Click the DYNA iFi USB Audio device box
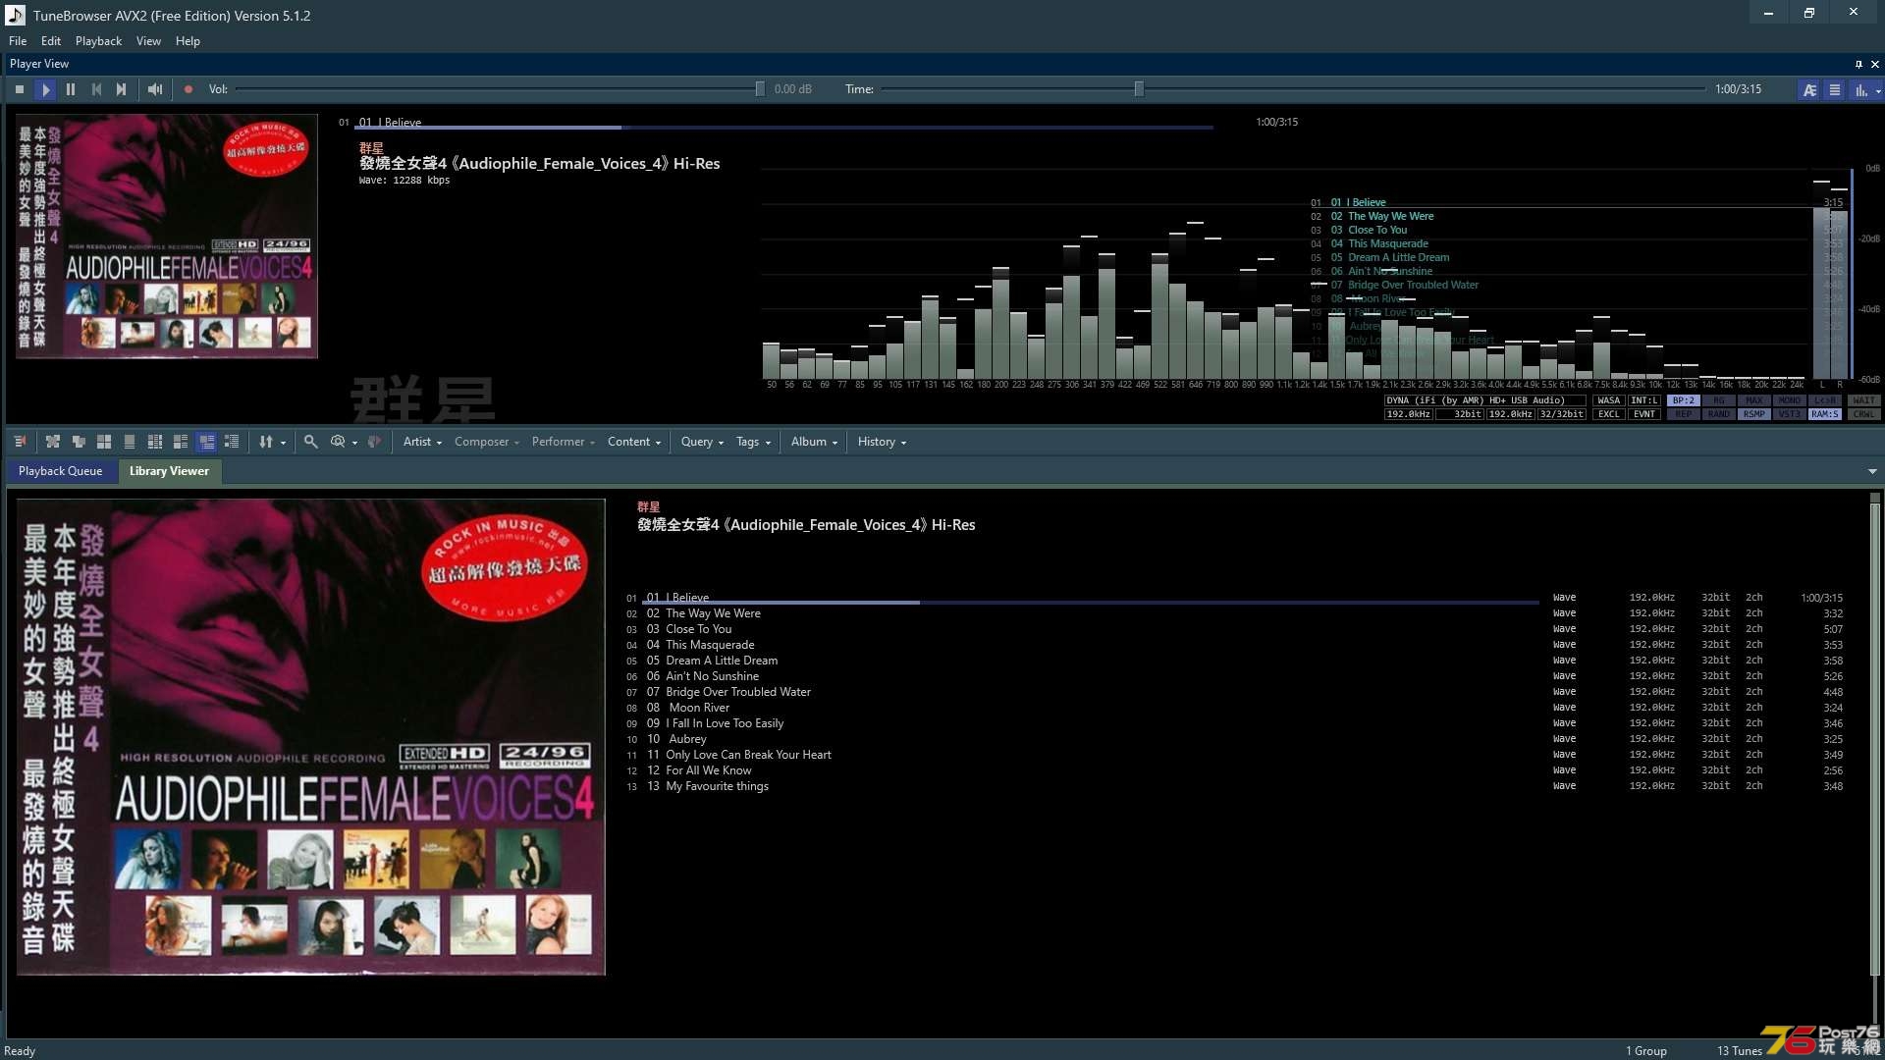This screenshot has height=1060, width=1885. (1484, 400)
